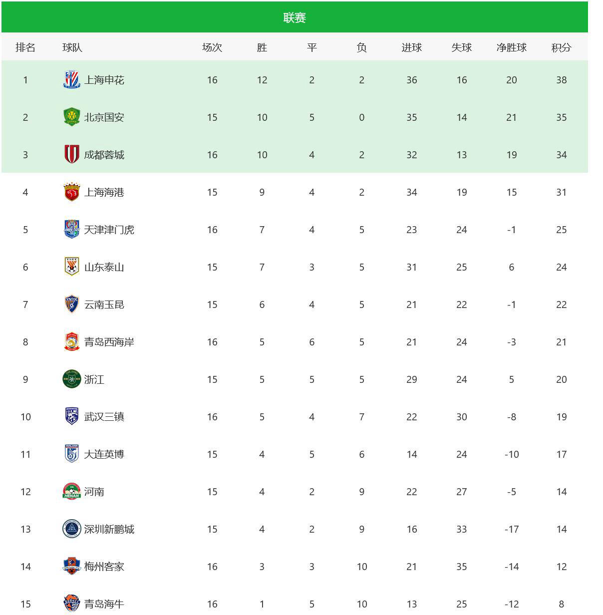Click the Yunnan Yukun (云南玉昆) shield icon
603x615 pixels.
71,305
